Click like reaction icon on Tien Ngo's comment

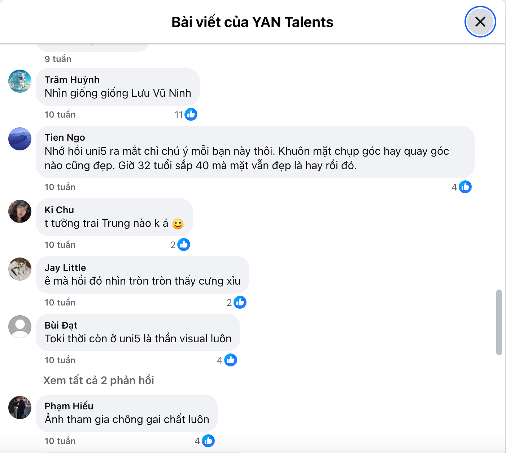coord(465,187)
